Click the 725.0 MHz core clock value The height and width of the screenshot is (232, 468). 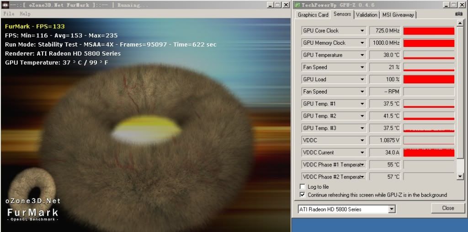pos(385,31)
